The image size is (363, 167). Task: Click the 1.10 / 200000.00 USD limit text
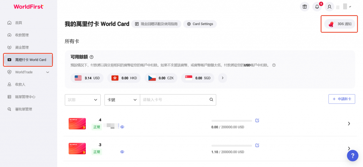tap(228, 152)
